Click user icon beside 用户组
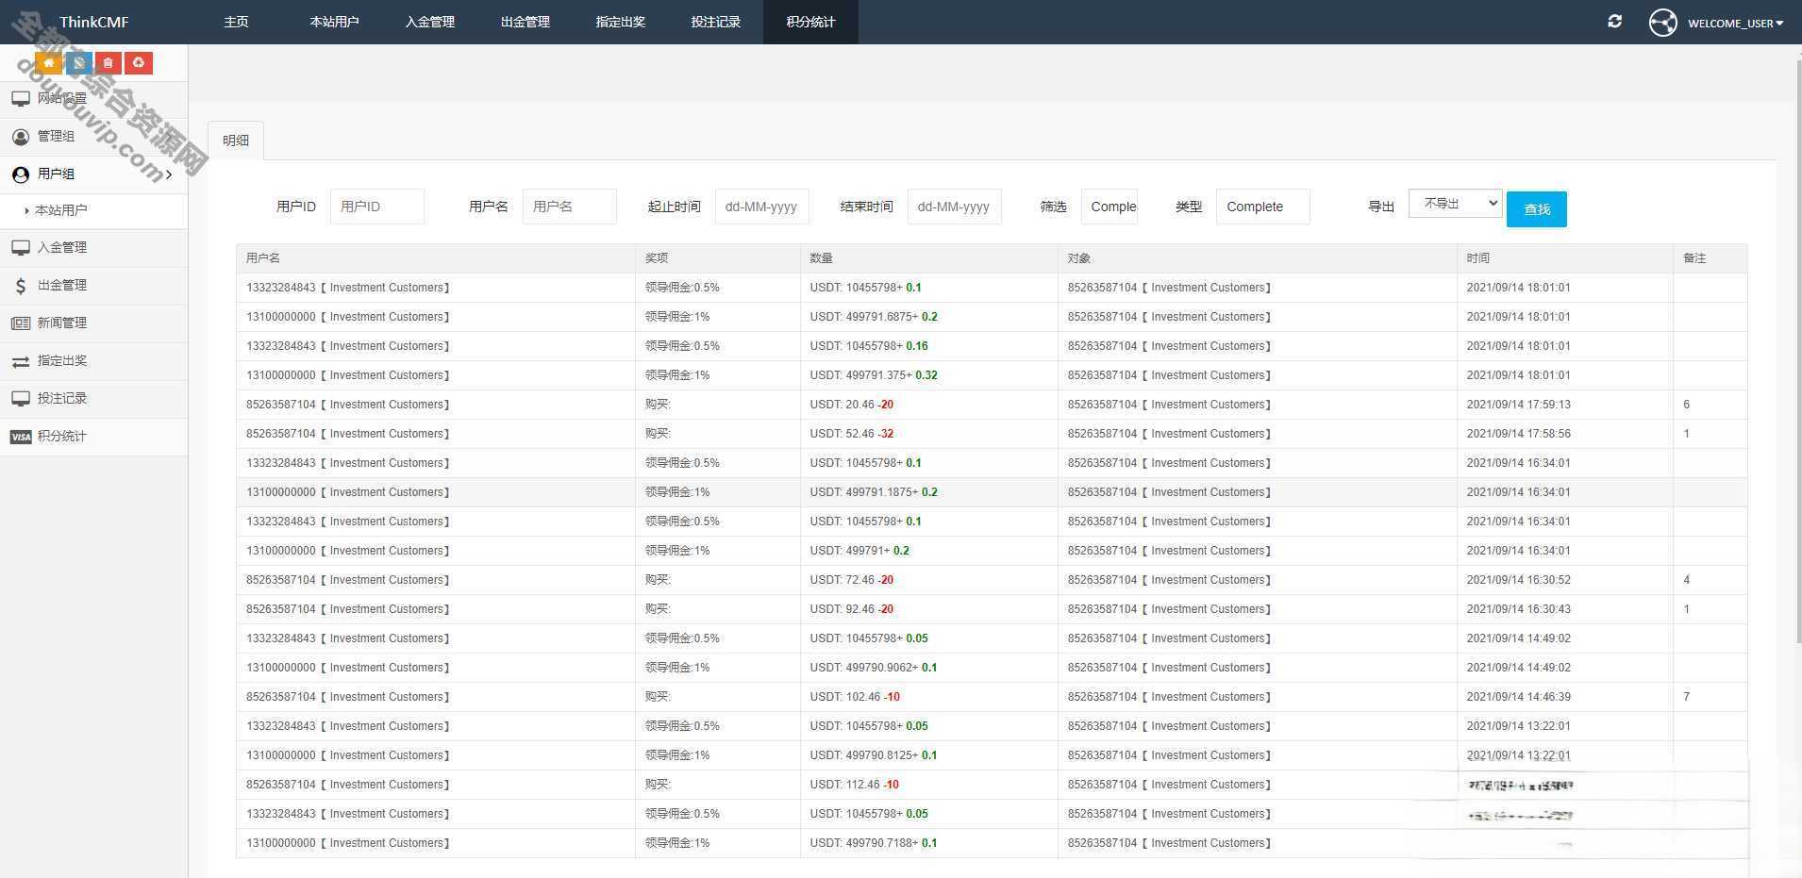 click(21, 174)
